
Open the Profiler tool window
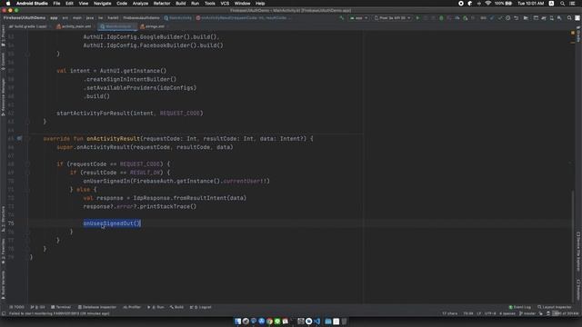(x=132, y=307)
